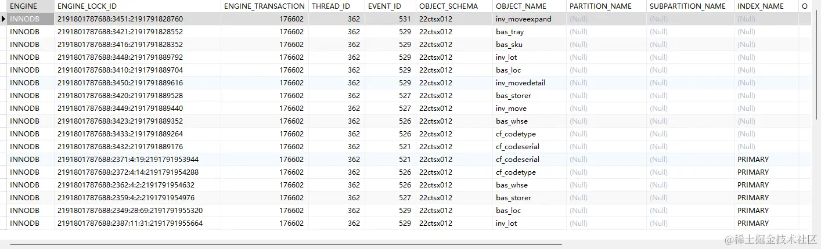
Task: Select the ENGINE_TRANSACTION_ column header
Action: 265,6
